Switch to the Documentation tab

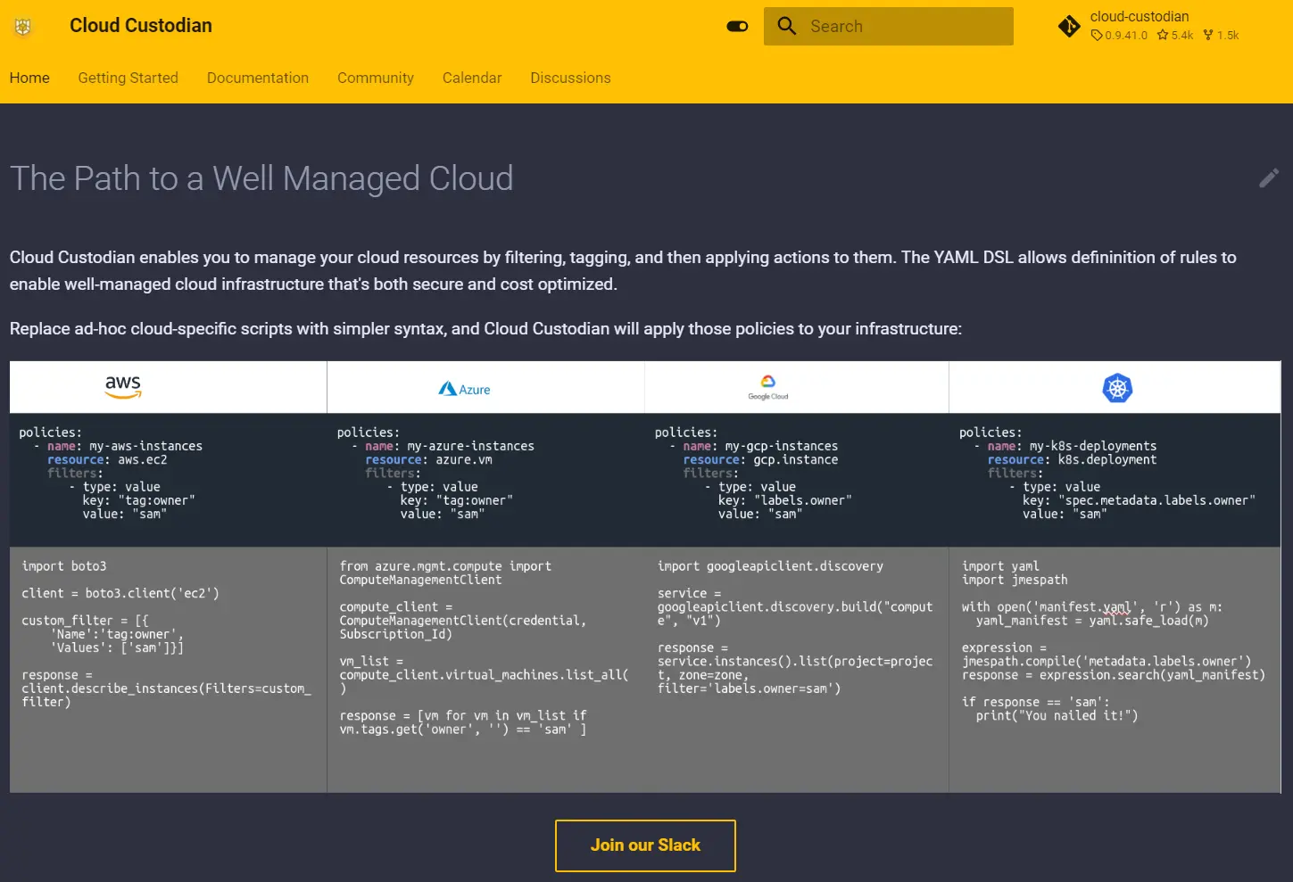(x=258, y=78)
